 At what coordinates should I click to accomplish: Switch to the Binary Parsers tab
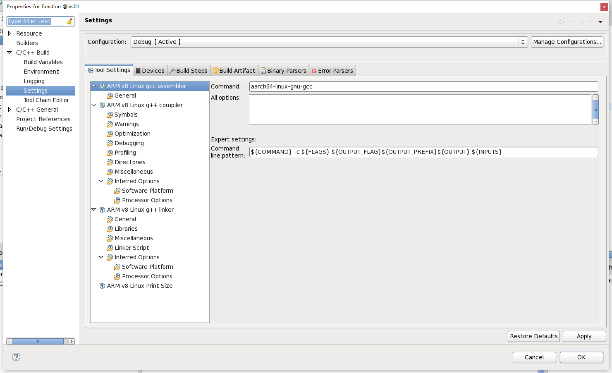(x=284, y=70)
